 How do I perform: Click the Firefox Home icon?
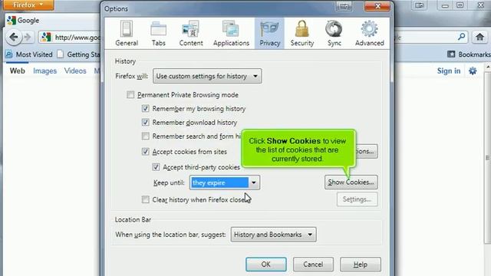click(479, 38)
